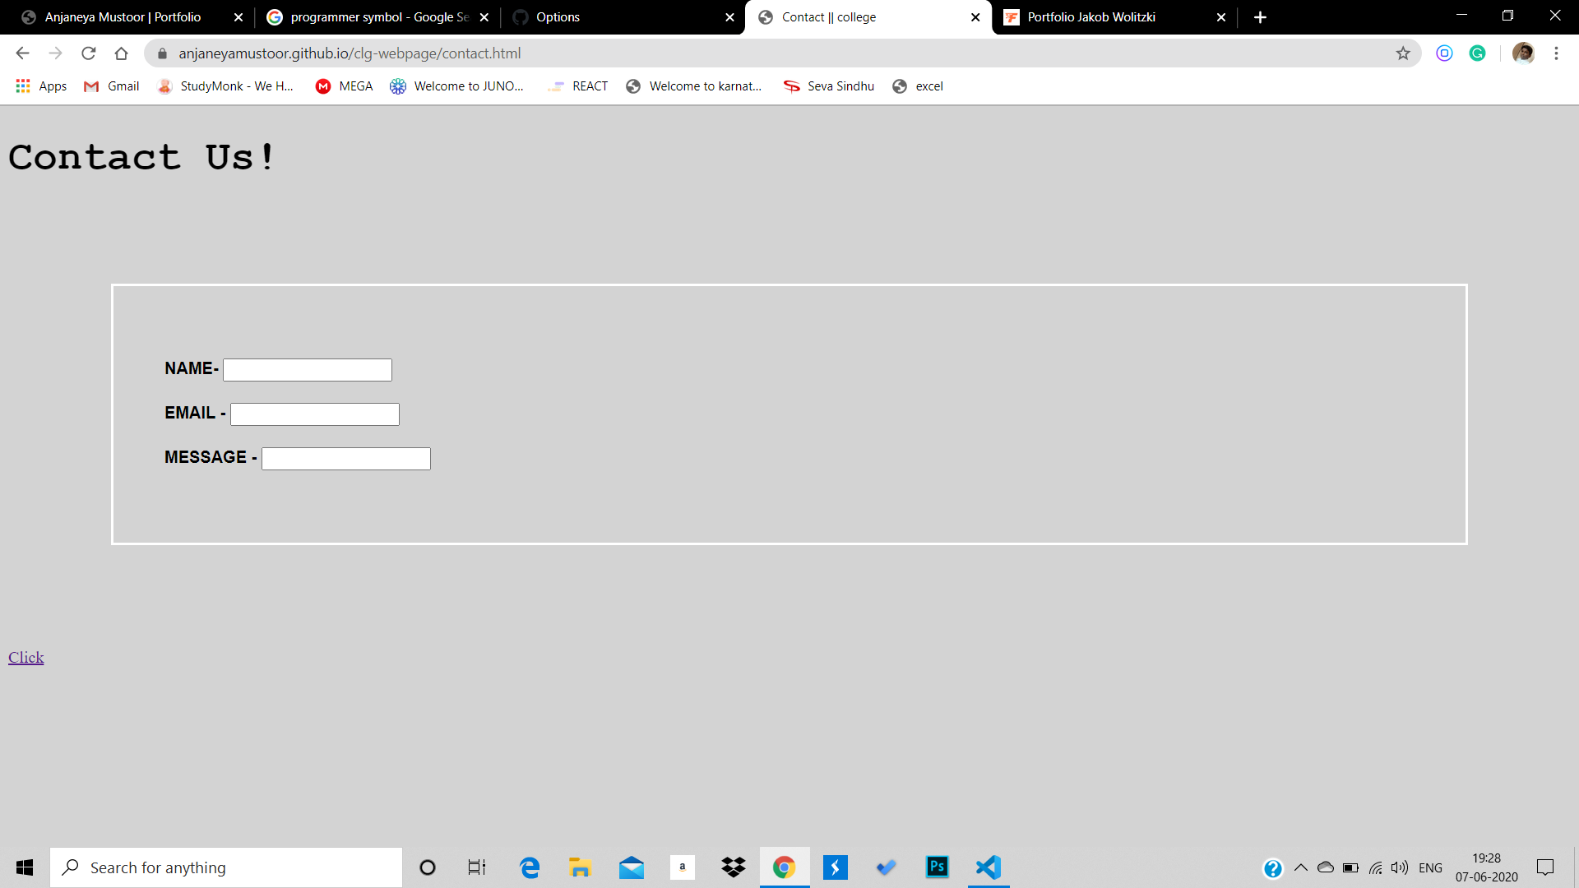Open the browser home page
The height and width of the screenshot is (888, 1579).
point(121,53)
